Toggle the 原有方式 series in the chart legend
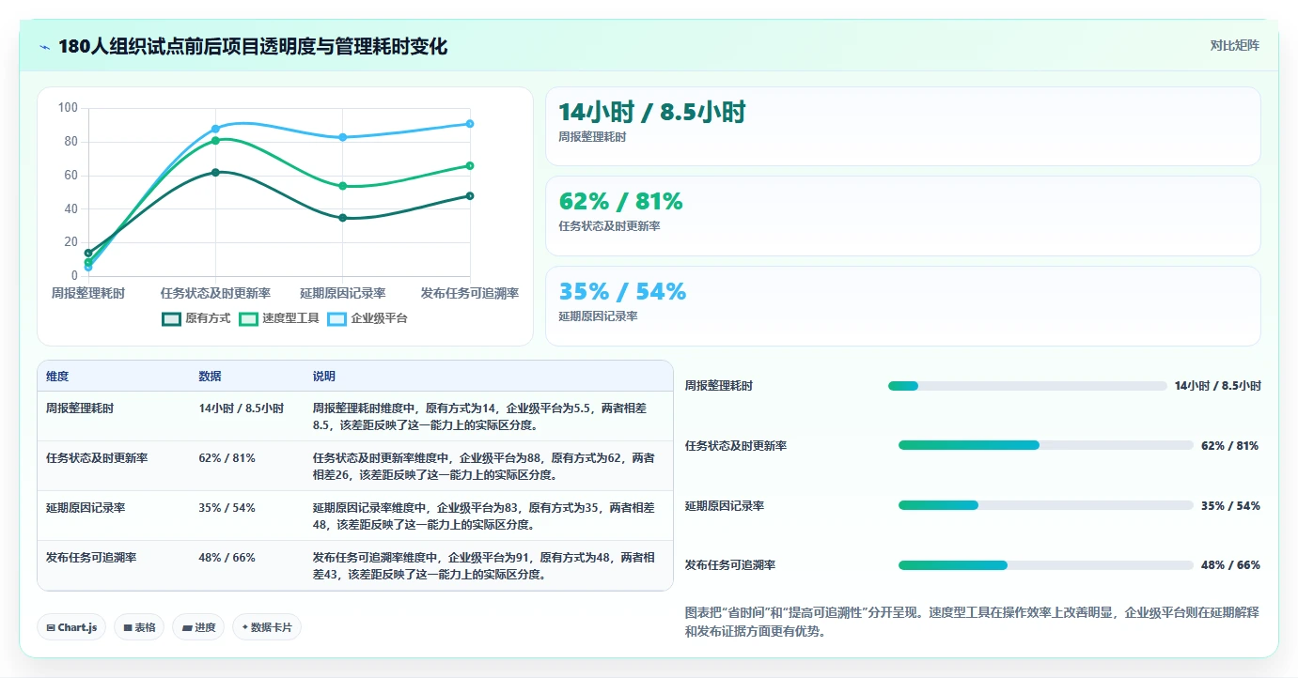Image resolution: width=1298 pixels, height=678 pixels. pyautogui.click(x=196, y=318)
